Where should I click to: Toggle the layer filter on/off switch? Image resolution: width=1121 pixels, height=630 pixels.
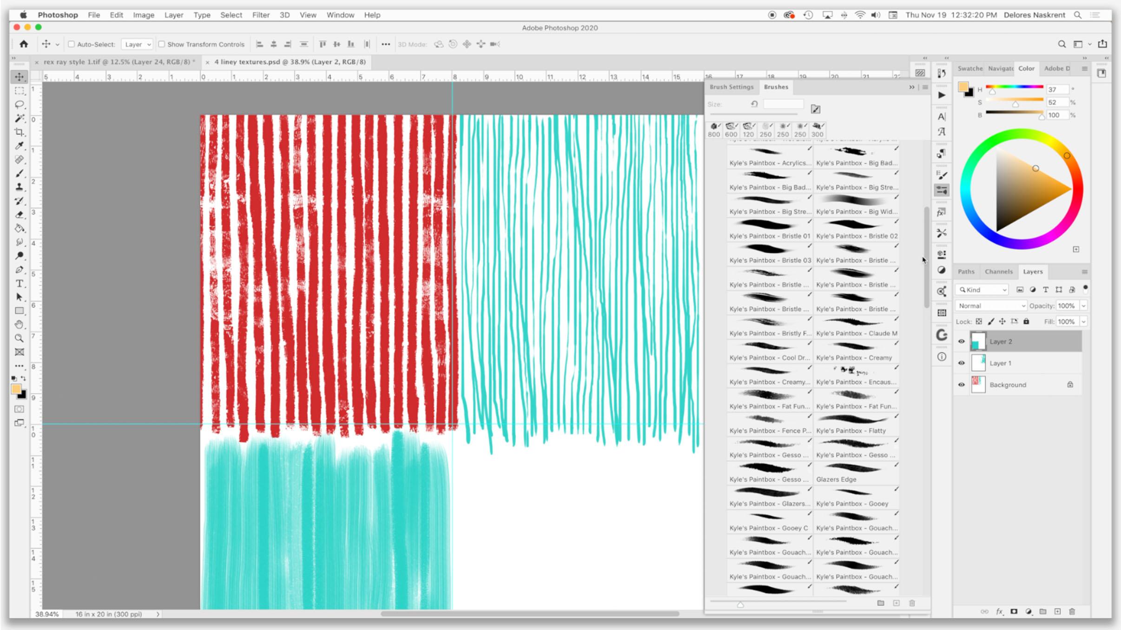click(x=1085, y=289)
